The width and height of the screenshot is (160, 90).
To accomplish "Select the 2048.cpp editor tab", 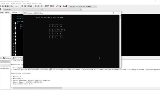I will [x=14, y=12].
